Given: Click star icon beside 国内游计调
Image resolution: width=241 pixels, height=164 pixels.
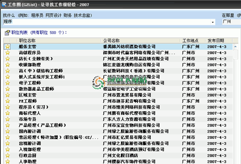Looking at the screenshot, I should point(7,131).
